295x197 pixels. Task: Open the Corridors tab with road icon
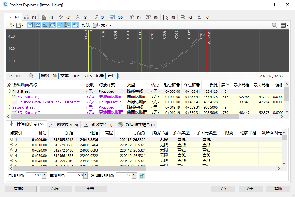coord(47,17)
